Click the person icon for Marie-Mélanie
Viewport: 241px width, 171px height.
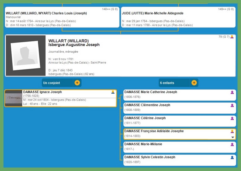tap(232, 144)
